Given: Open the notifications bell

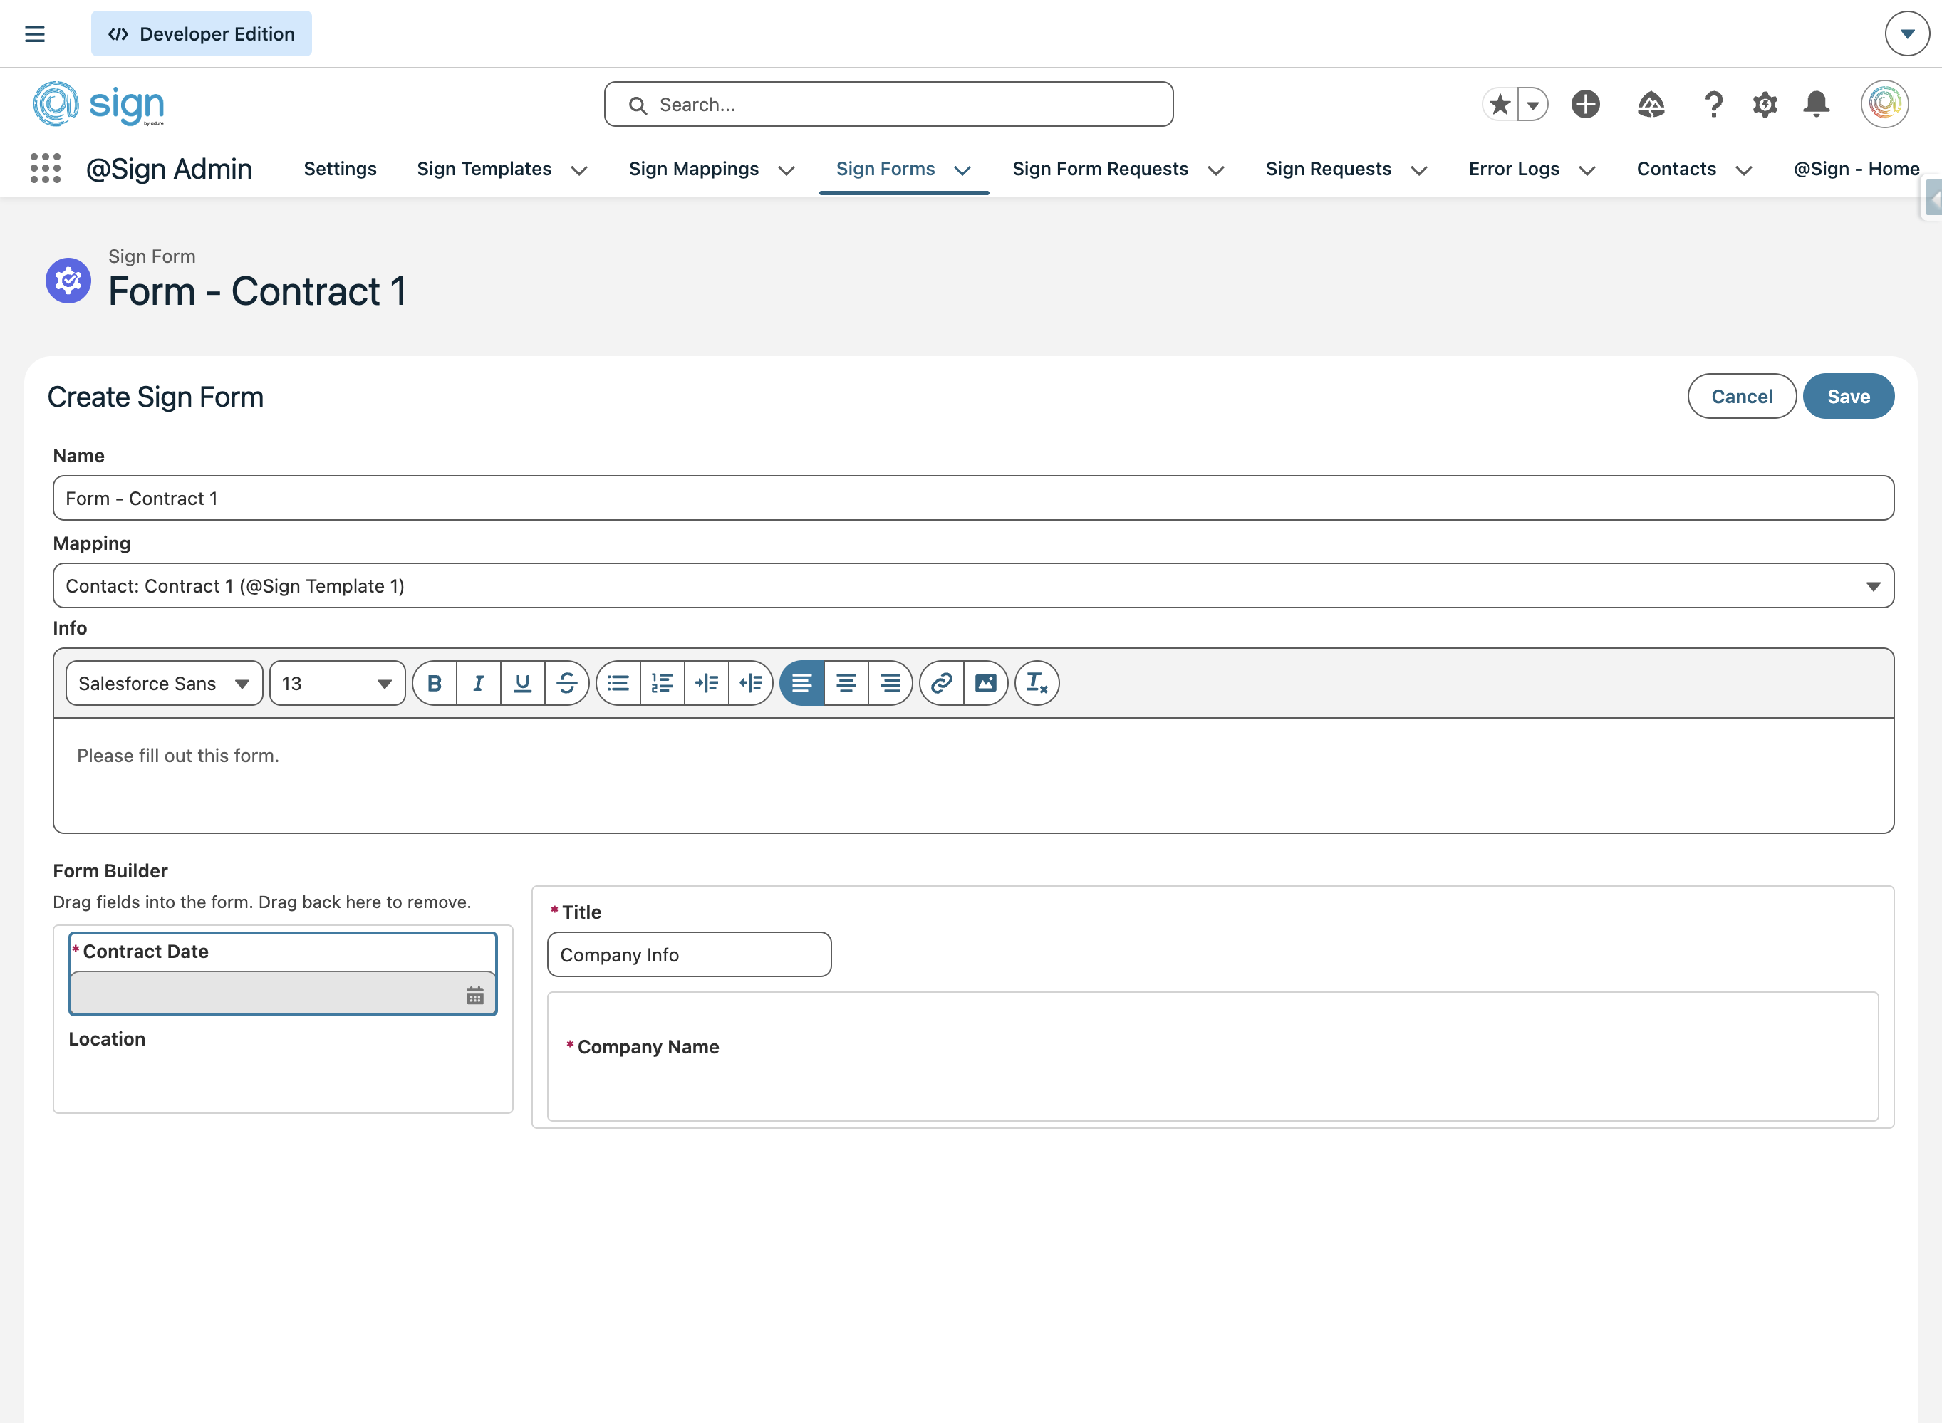Looking at the screenshot, I should click(x=1816, y=104).
